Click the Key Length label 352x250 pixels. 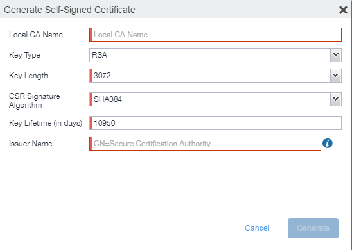28,76
